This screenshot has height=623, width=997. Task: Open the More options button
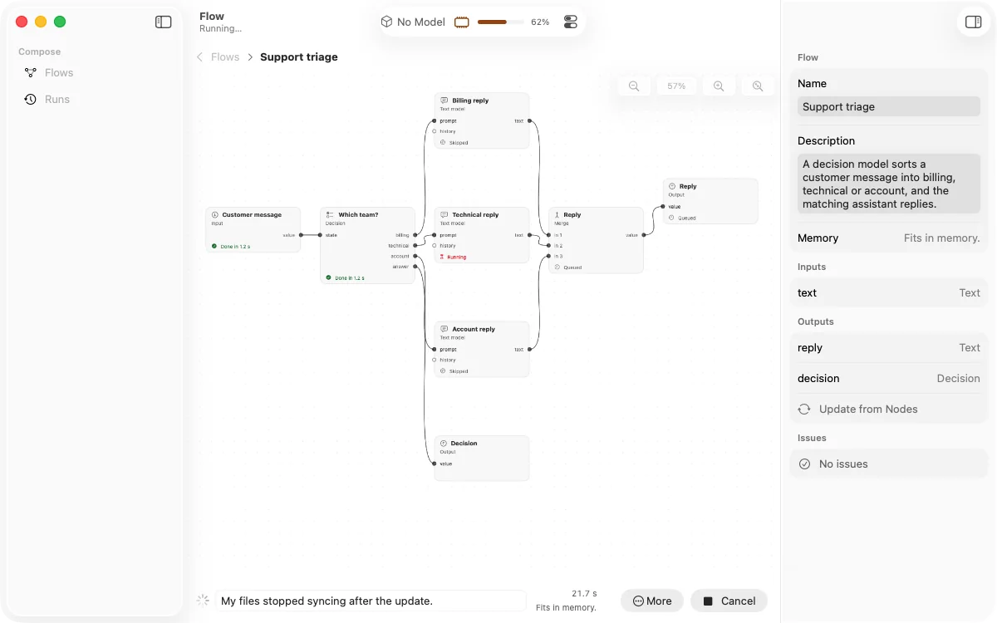pos(652,601)
